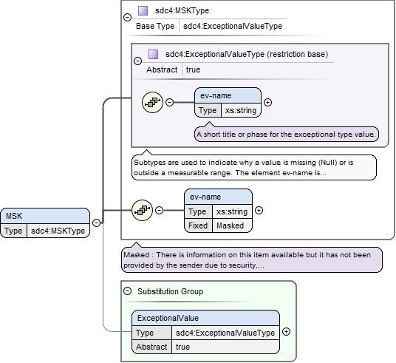The height and width of the screenshot is (363, 396).
Task: Expand the ev-name element in restriction base
Action: pyautogui.click(x=267, y=102)
